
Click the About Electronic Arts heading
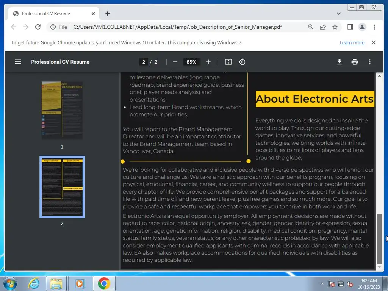coord(315,99)
